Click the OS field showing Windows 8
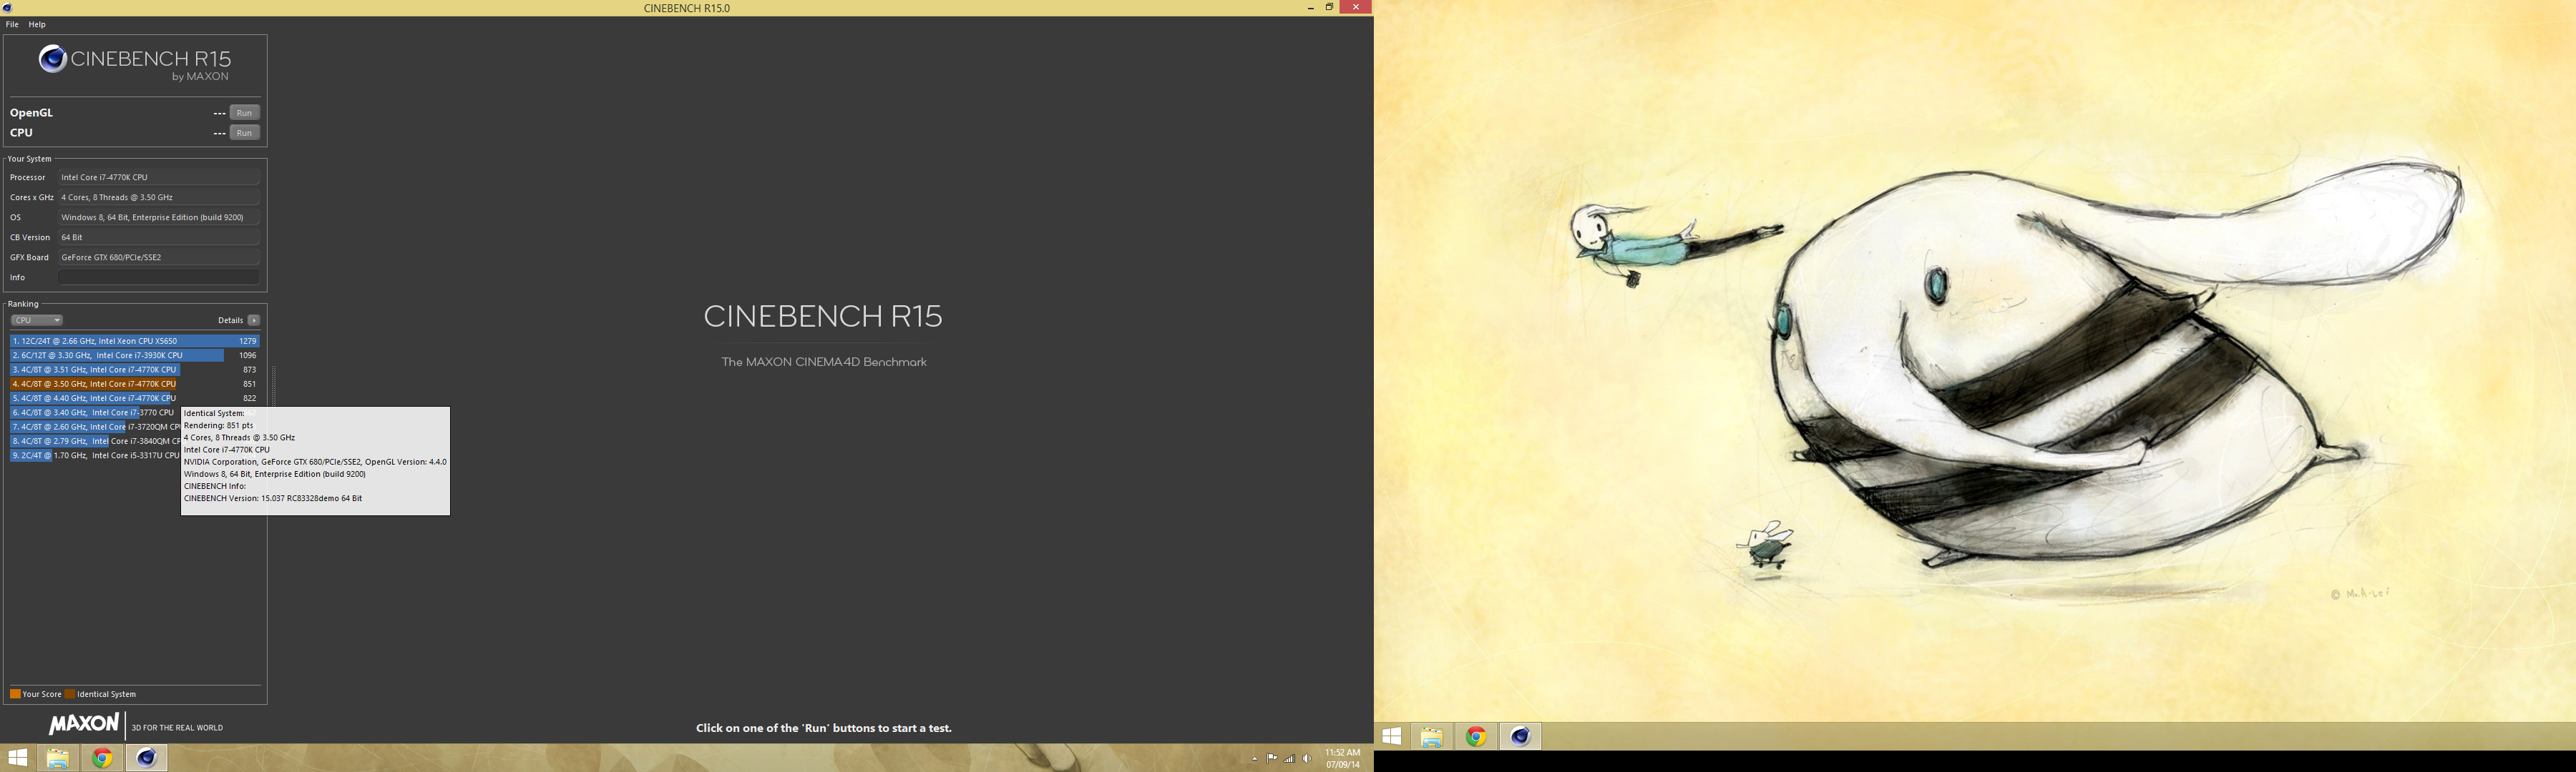This screenshot has width=2576, height=772. (159, 218)
